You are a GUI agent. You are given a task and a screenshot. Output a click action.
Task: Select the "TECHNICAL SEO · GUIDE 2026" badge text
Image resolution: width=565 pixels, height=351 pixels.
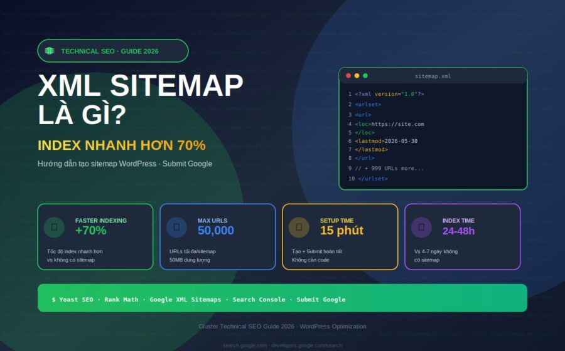(x=110, y=51)
